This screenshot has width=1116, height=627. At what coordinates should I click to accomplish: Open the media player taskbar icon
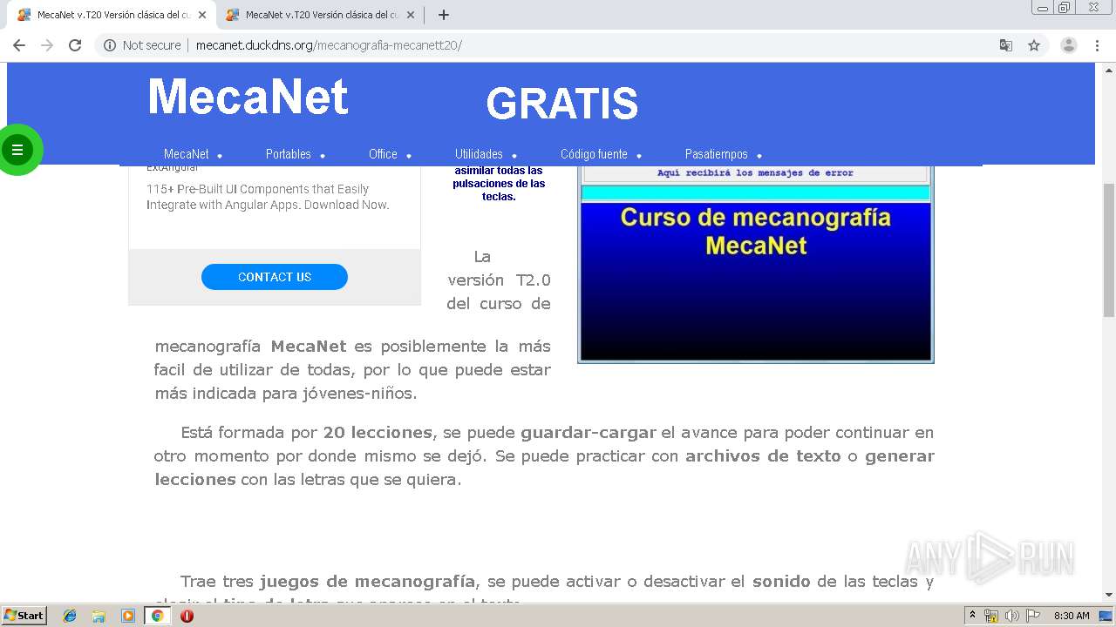128,616
